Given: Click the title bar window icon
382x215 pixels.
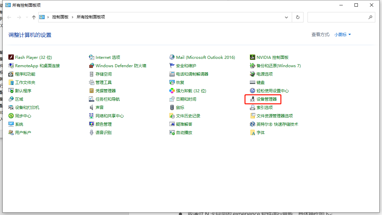Looking at the screenshot, I should coord(8,5).
